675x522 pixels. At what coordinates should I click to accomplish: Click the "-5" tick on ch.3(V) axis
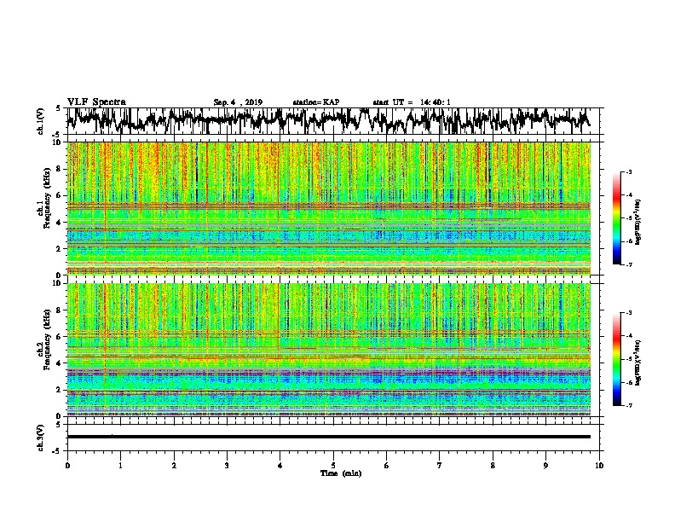57,451
